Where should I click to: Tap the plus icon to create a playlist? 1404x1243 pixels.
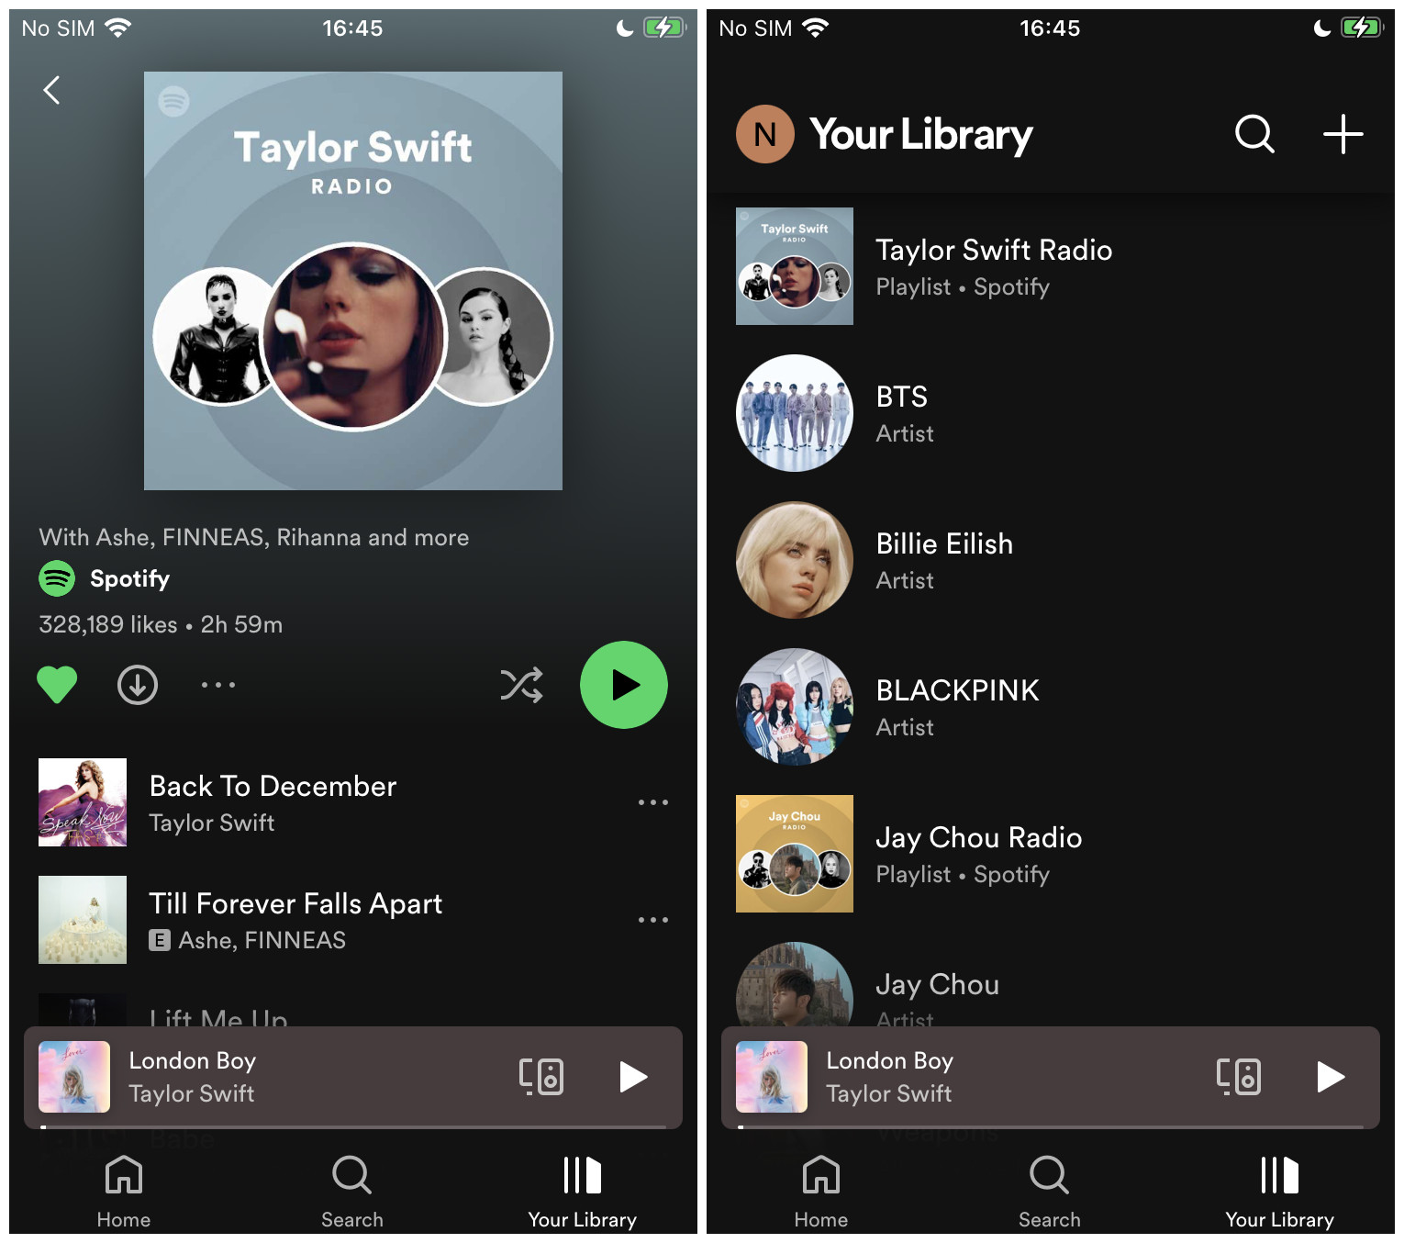click(1343, 134)
